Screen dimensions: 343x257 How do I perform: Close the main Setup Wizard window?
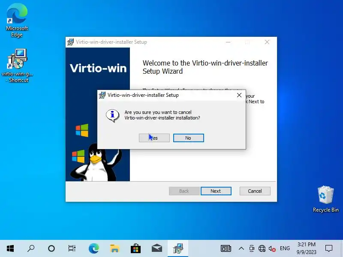tap(267, 42)
